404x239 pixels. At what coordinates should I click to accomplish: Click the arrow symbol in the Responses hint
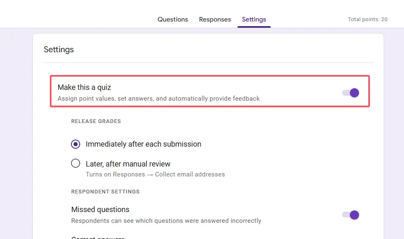[150, 174]
